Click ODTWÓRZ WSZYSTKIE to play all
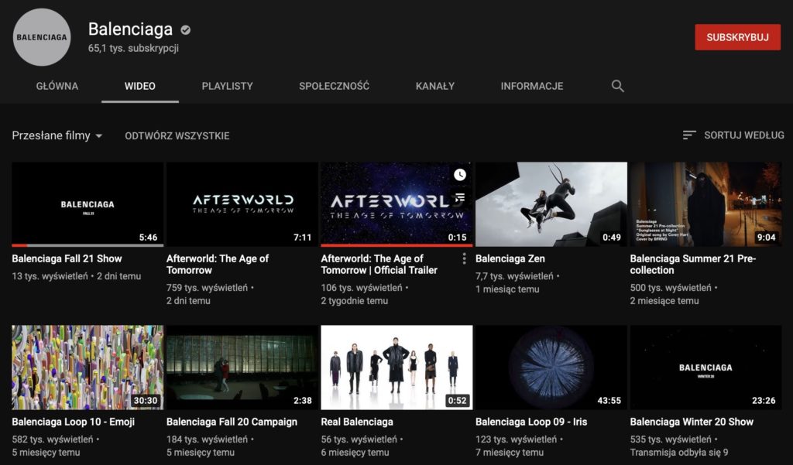This screenshot has width=793, height=465. 177,136
